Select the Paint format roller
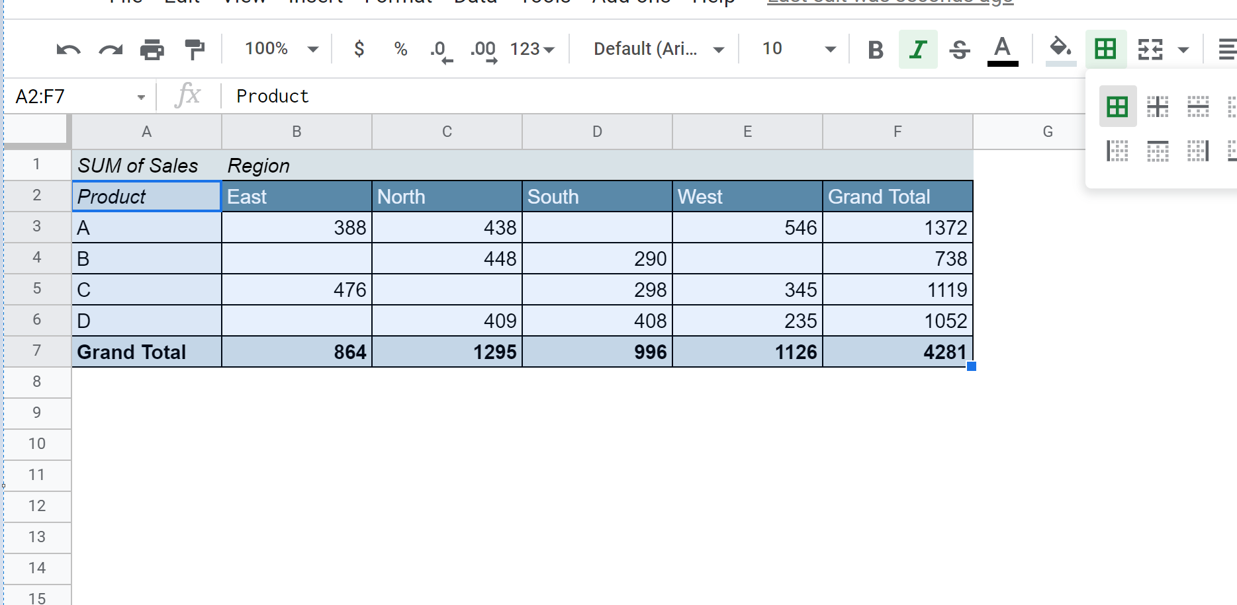 (195, 50)
